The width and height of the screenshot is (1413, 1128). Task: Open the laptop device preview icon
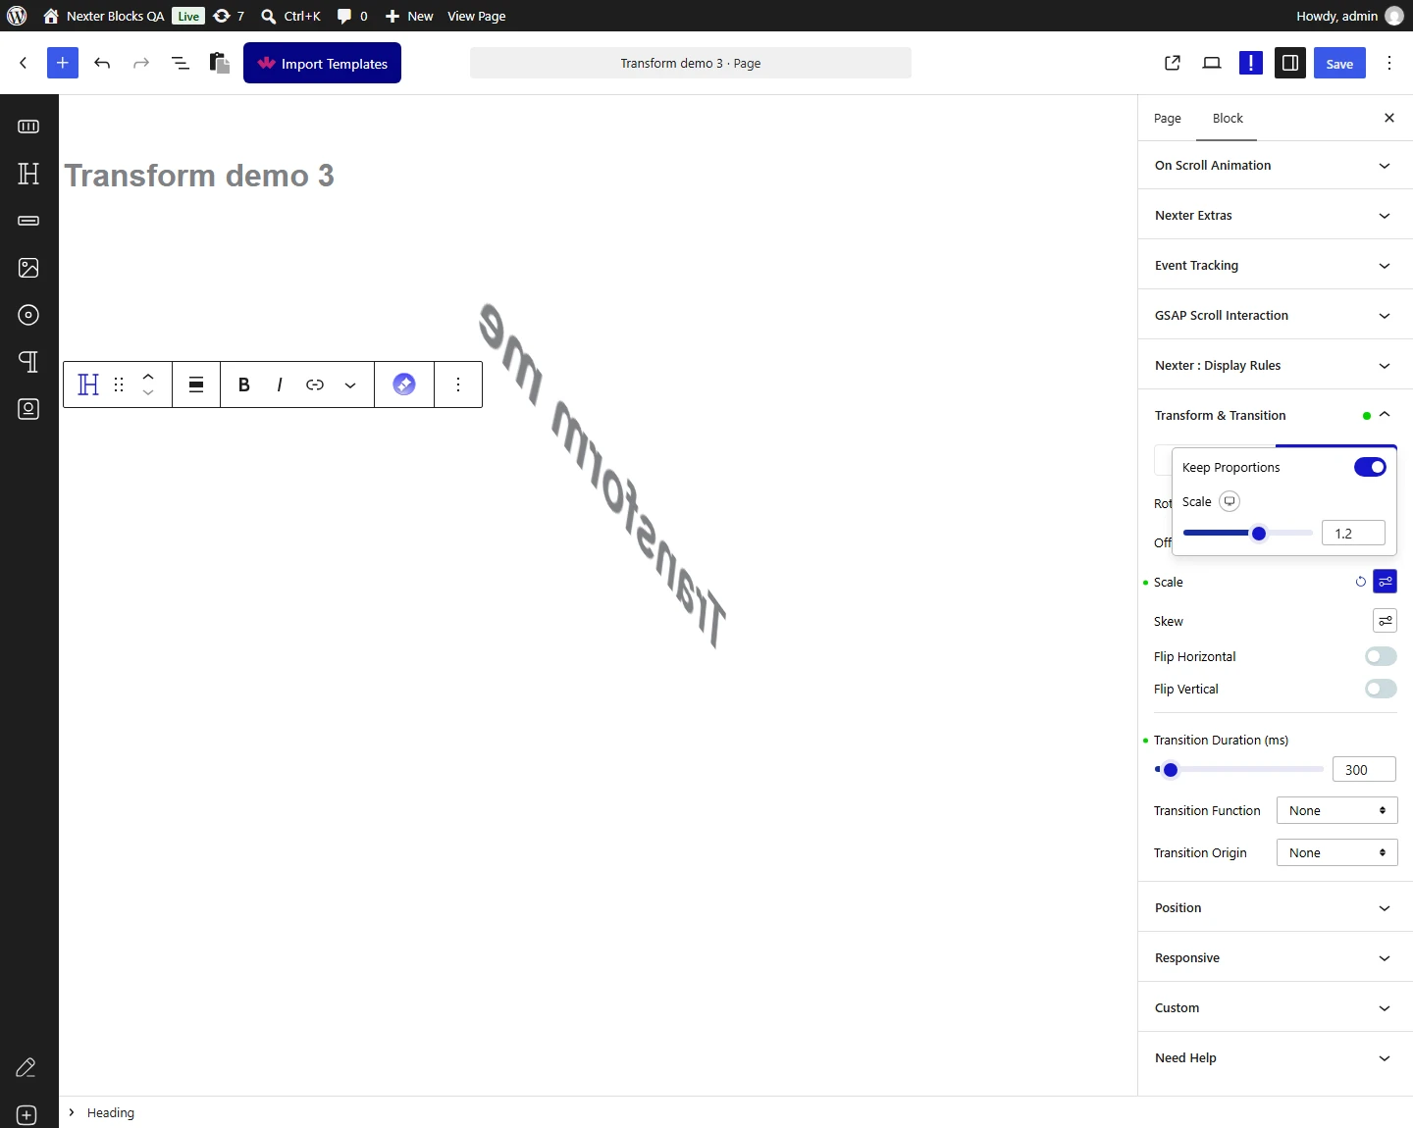[1212, 63]
